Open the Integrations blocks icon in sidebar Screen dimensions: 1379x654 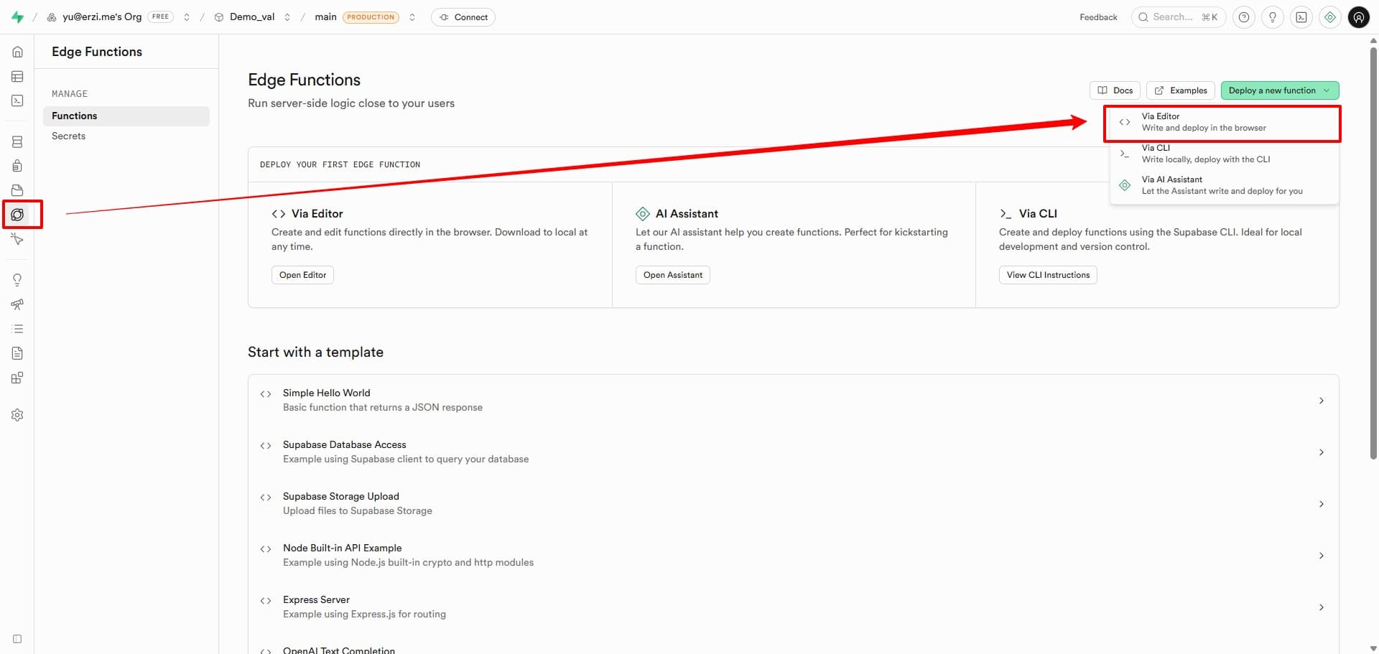(17, 378)
